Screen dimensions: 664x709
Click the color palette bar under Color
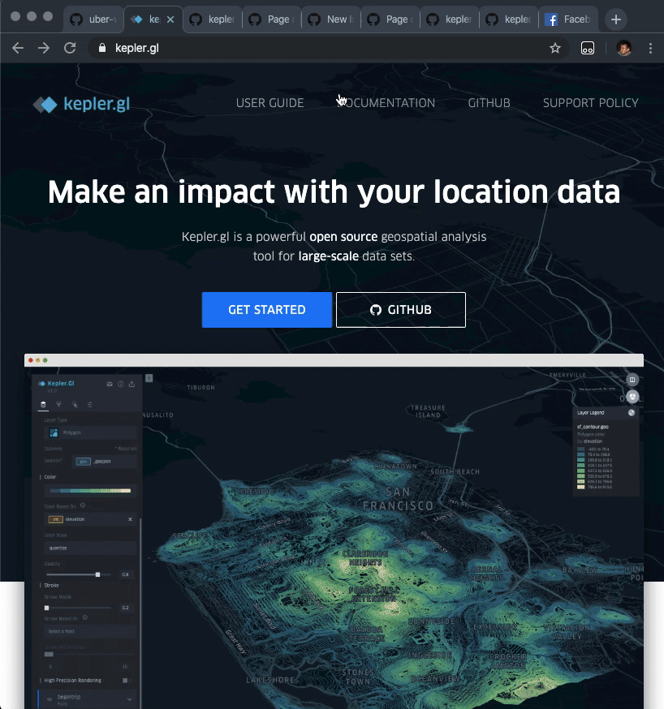[90, 491]
